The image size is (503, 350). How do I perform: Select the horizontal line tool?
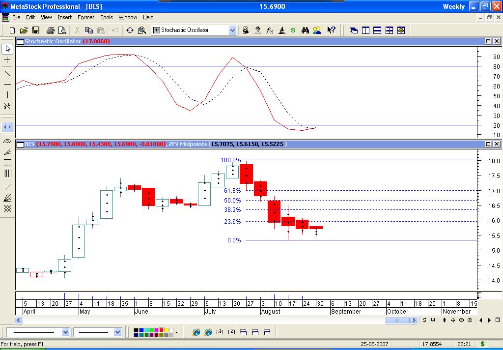pyautogui.click(x=7, y=85)
